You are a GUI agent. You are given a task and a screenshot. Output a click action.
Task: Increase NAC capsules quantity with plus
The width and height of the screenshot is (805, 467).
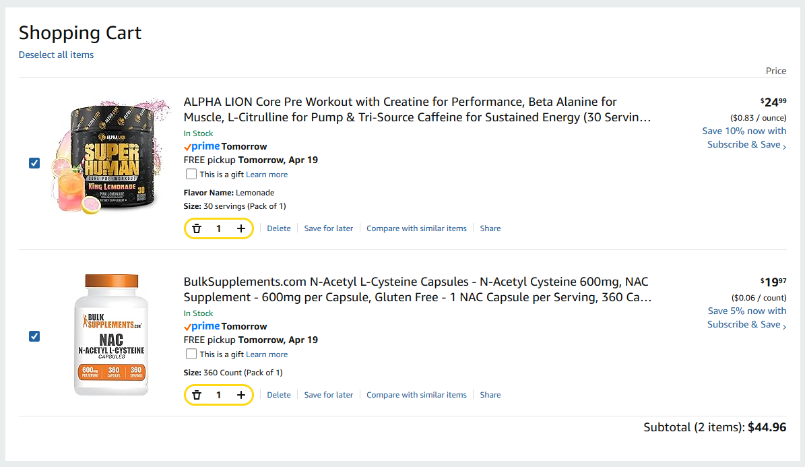(x=240, y=395)
